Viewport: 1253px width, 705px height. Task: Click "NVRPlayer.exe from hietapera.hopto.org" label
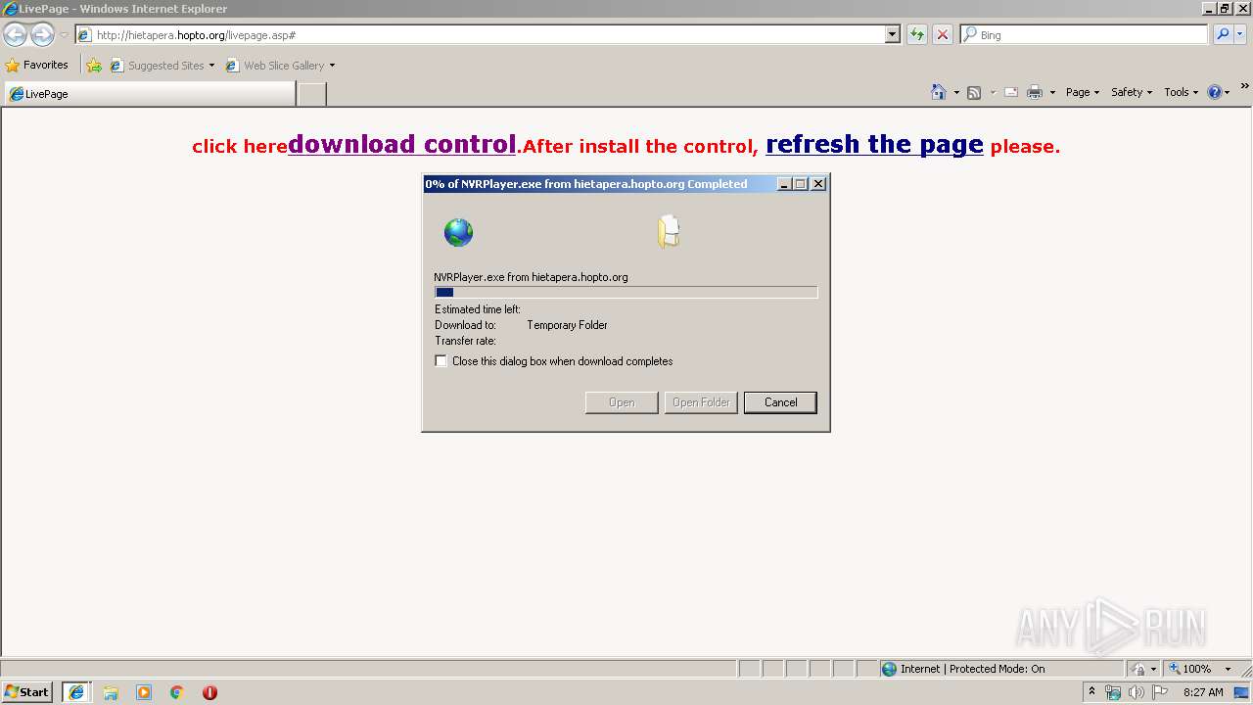click(532, 277)
